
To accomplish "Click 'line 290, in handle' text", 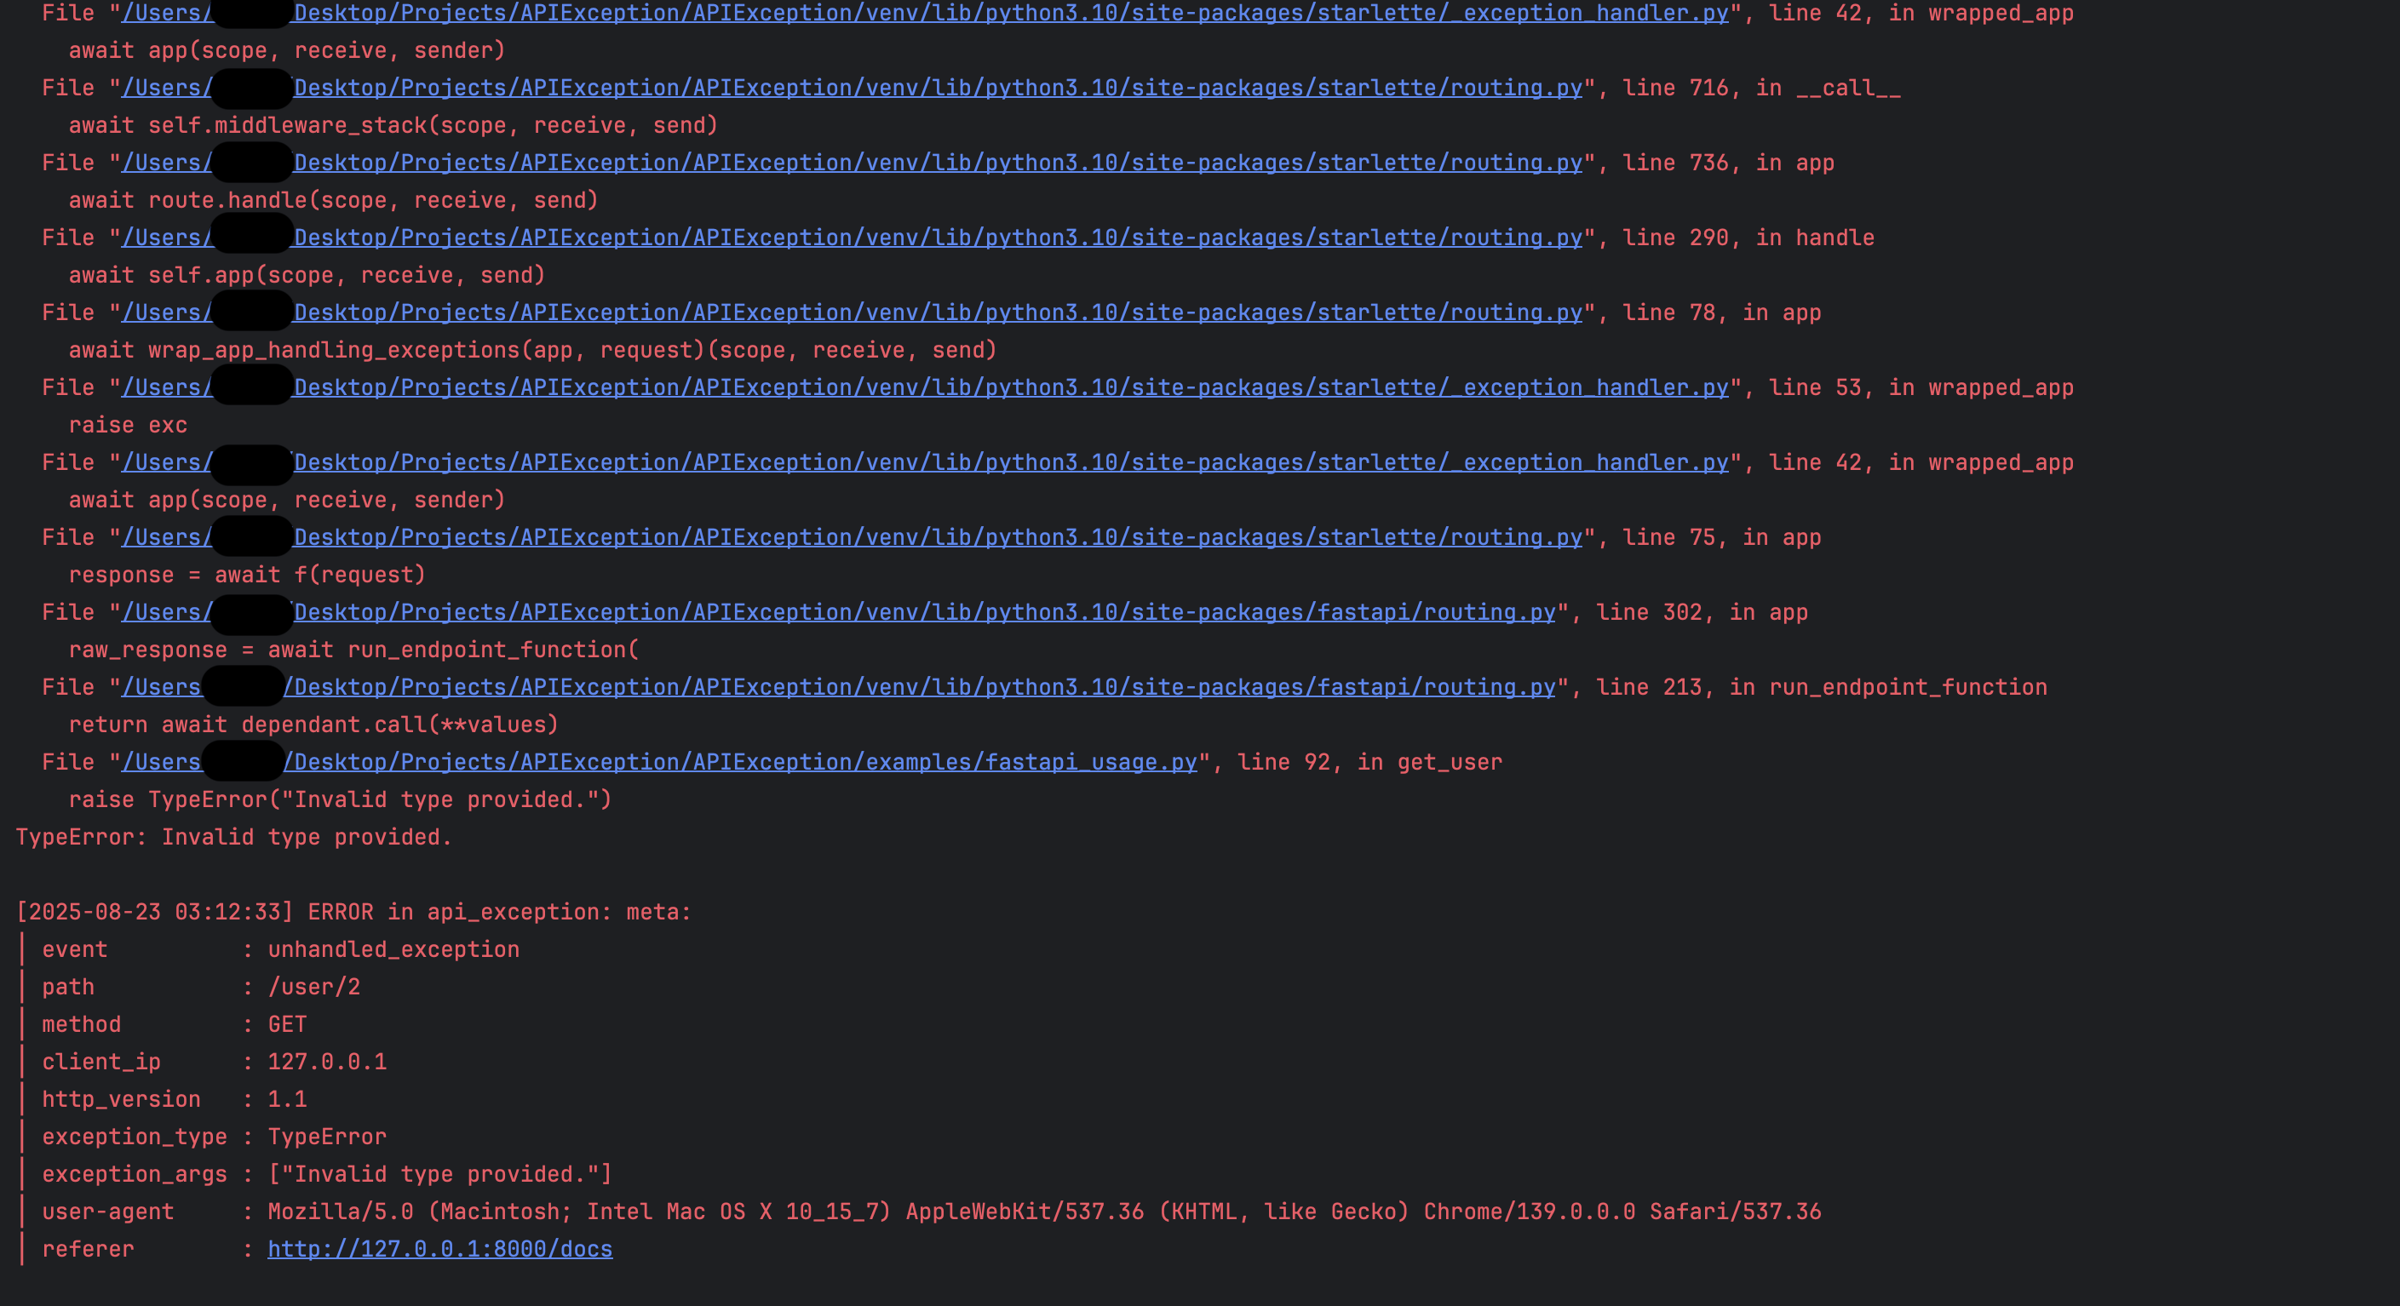I will [1748, 238].
